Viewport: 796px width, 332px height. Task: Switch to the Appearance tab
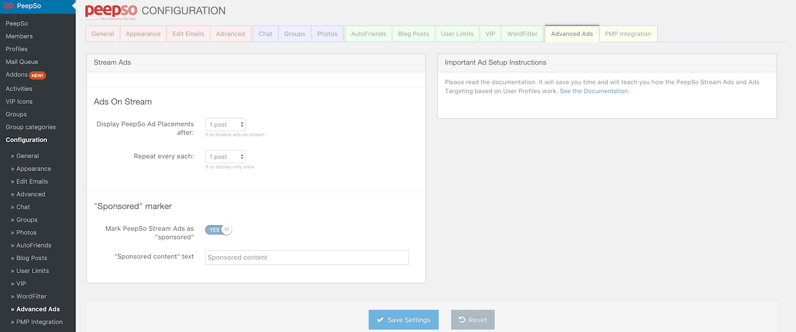coord(143,34)
